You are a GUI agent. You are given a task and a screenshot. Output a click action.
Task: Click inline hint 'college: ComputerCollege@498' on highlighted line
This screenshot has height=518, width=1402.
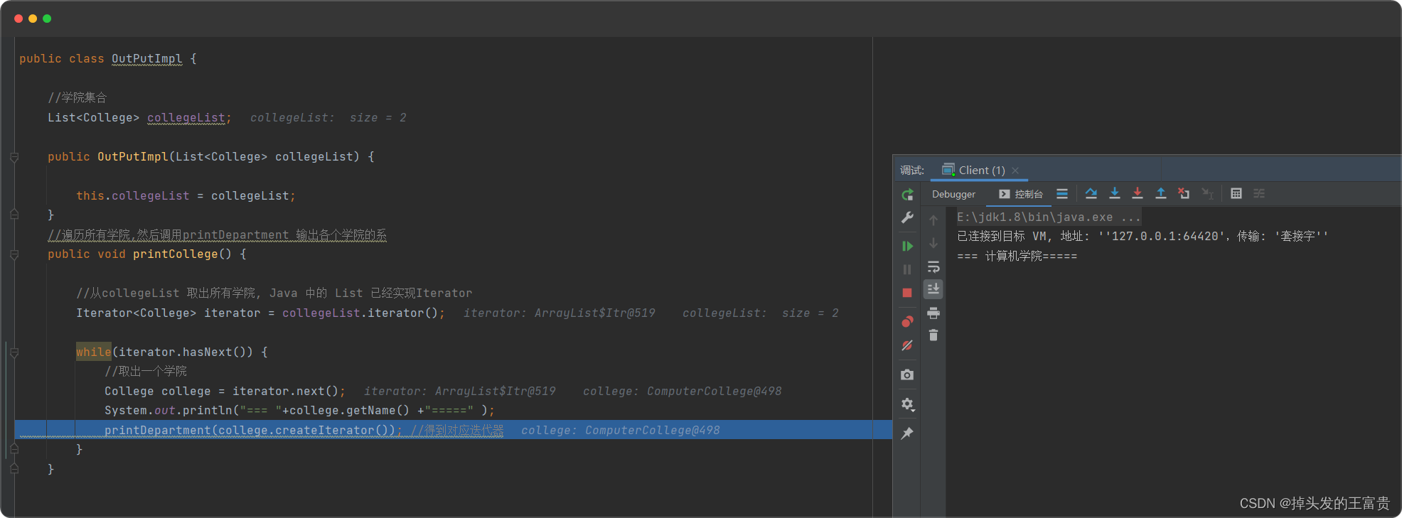620,430
